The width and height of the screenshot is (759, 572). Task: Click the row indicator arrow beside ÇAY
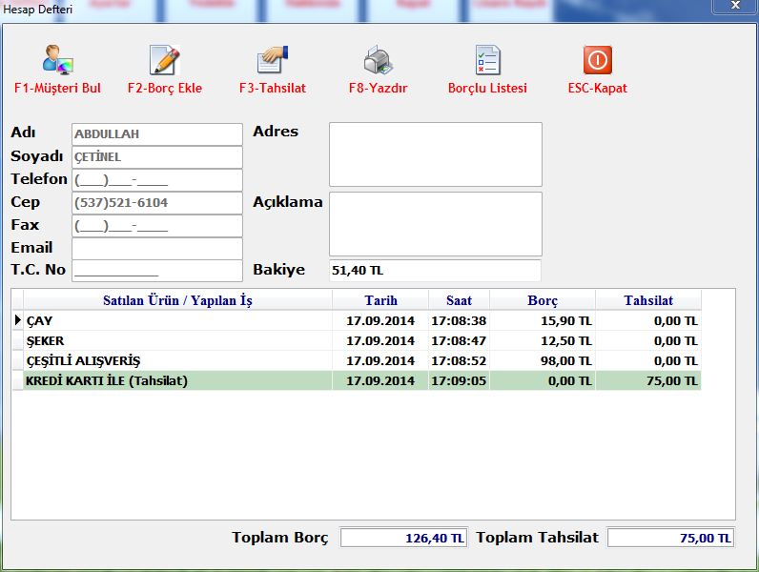click(18, 320)
